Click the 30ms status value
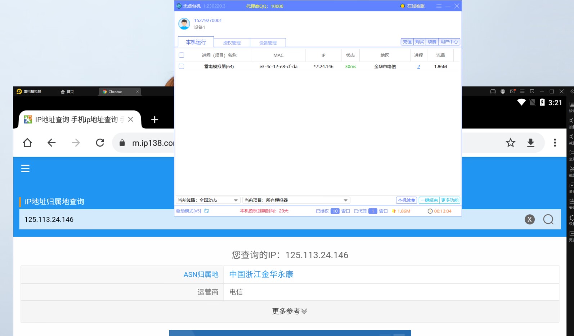The height and width of the screenshot is (336, 574). [x=350, y=67]
